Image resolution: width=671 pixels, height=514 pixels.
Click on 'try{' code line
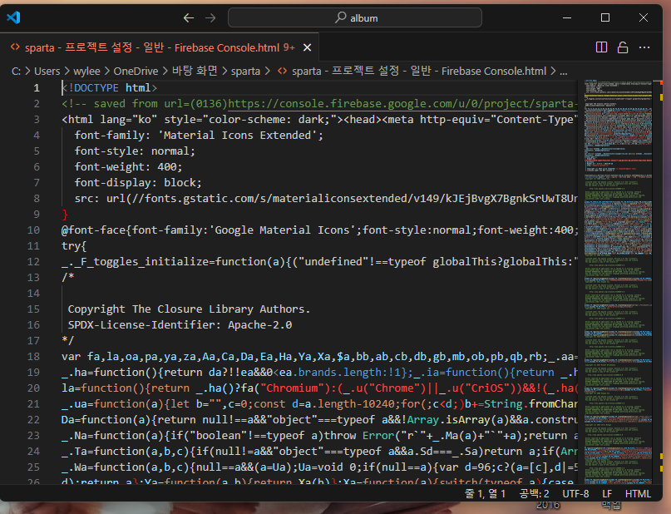point(74,246)
